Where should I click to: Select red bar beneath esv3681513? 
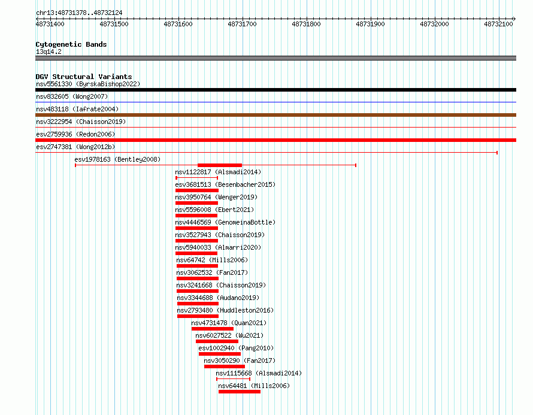click(x=197, y=190)
